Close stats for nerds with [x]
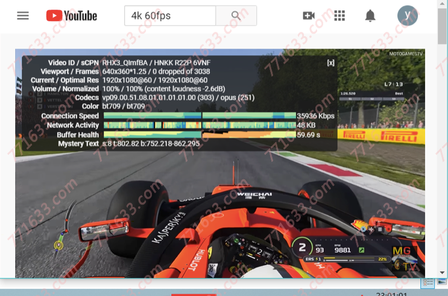The image size is (448, 296). point(330,63)
